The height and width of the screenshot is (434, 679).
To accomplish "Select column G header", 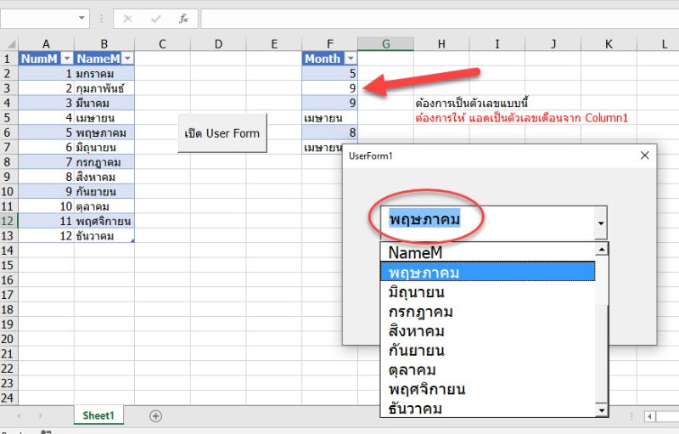I will coord(385,43).
